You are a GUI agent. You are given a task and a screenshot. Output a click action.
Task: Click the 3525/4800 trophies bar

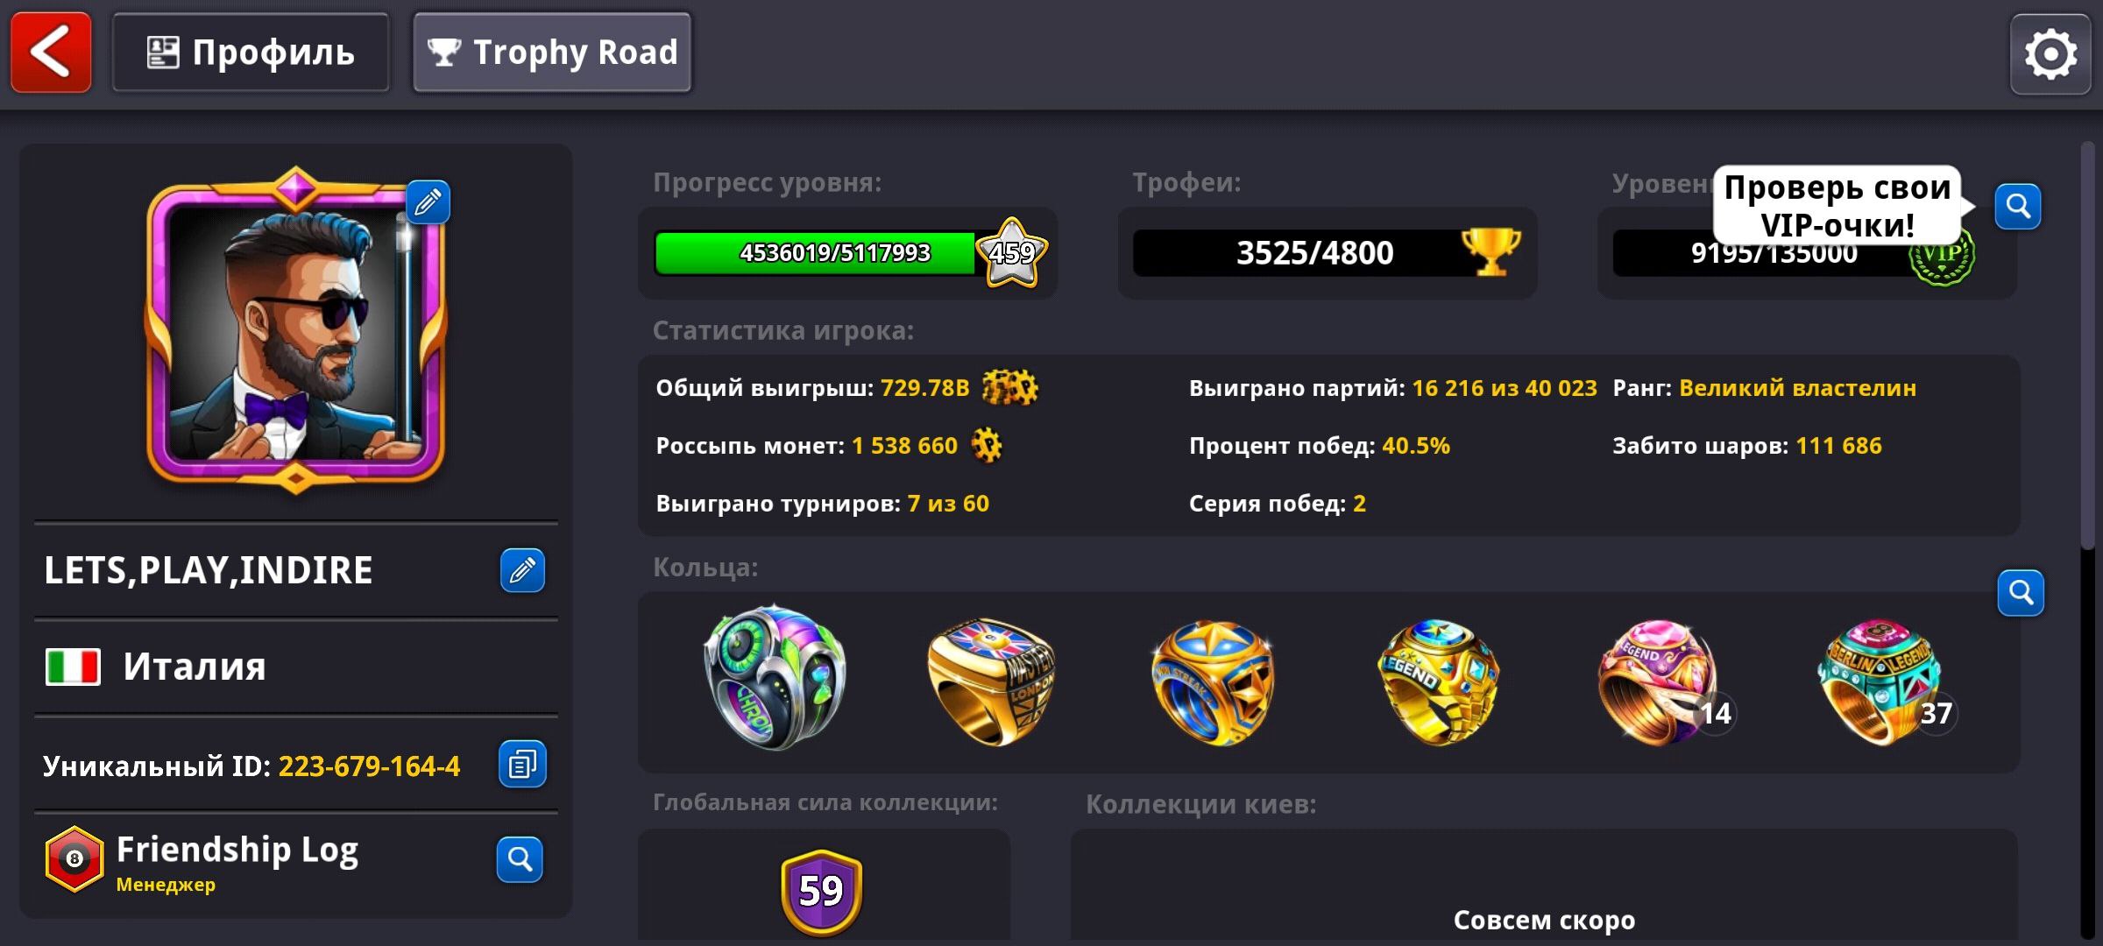[x=1327, y=253]
